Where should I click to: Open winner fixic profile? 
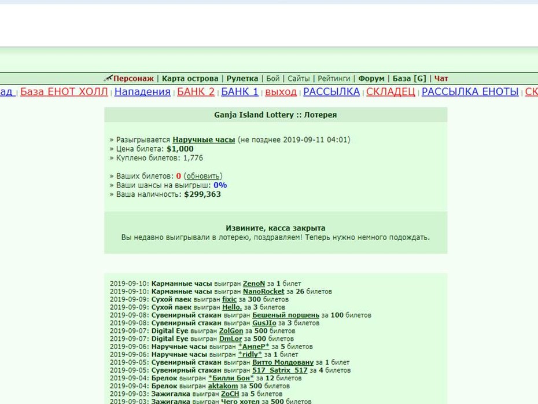pos(229,299)
